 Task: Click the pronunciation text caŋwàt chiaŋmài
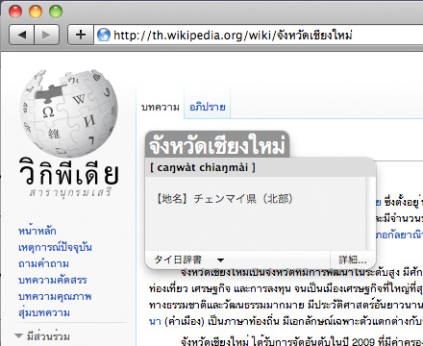pyautogui.click(x=203, y=167)
